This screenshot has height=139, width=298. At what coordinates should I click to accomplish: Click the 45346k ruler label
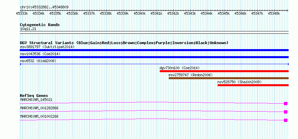[240, 13]
